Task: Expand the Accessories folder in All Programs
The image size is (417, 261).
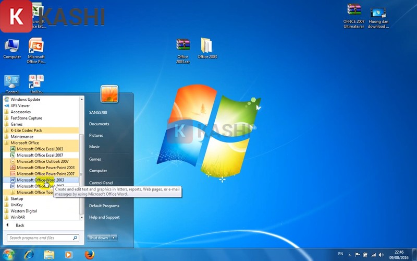Action: point(20,112)
